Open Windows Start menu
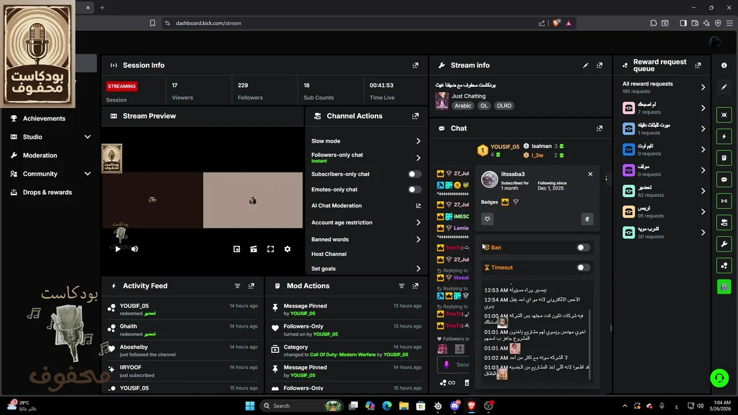The height and width of the screenshot is (415, 738). 250,406
